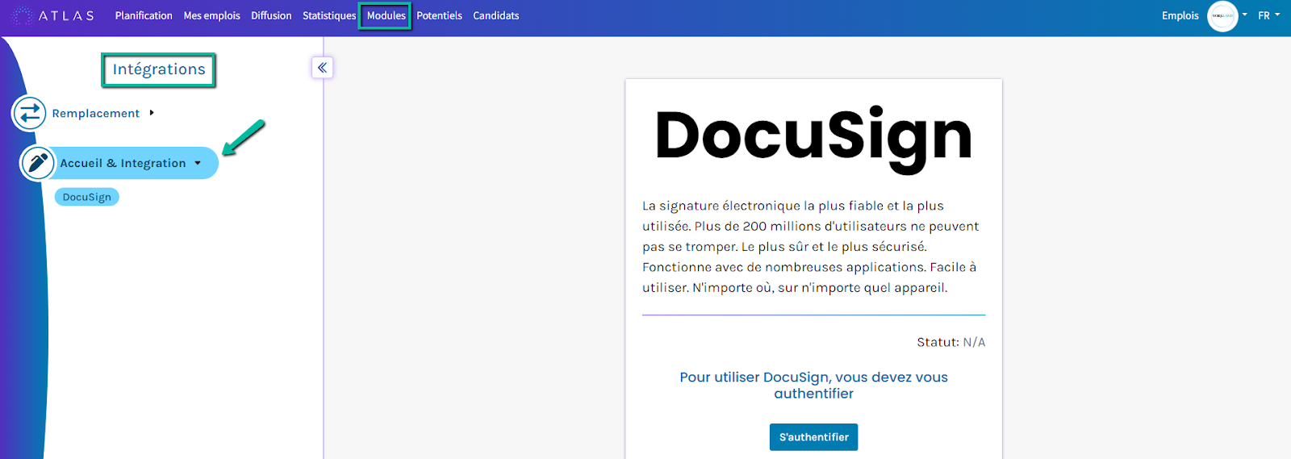Image resolution: width=1291 pixels, height=459 pixels.
Task: Select the Remplacement sidebar item
Action: coord(96,114)
